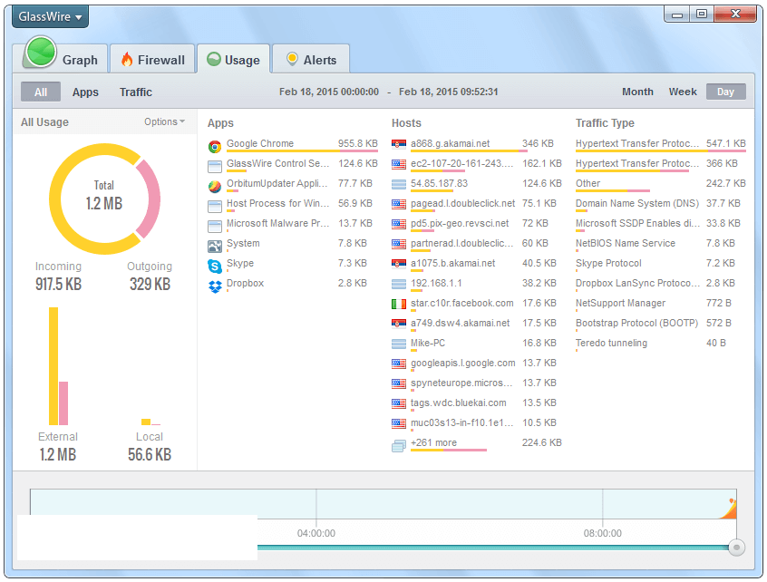This screenshot has height=582, width=767.
Task: Select the All usage filter
Action: [41, 92]
